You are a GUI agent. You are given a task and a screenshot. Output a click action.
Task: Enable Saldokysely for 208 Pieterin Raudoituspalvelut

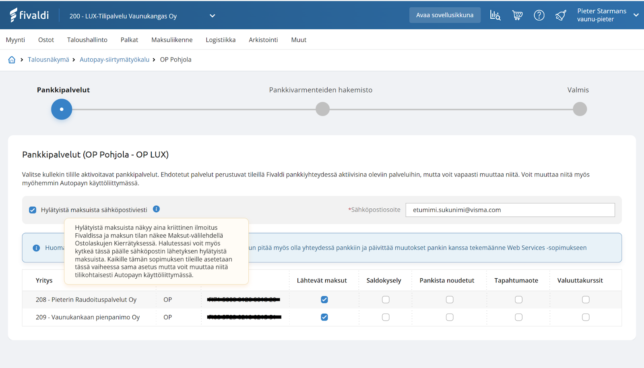pyautogui.click(x=386, y=300)
